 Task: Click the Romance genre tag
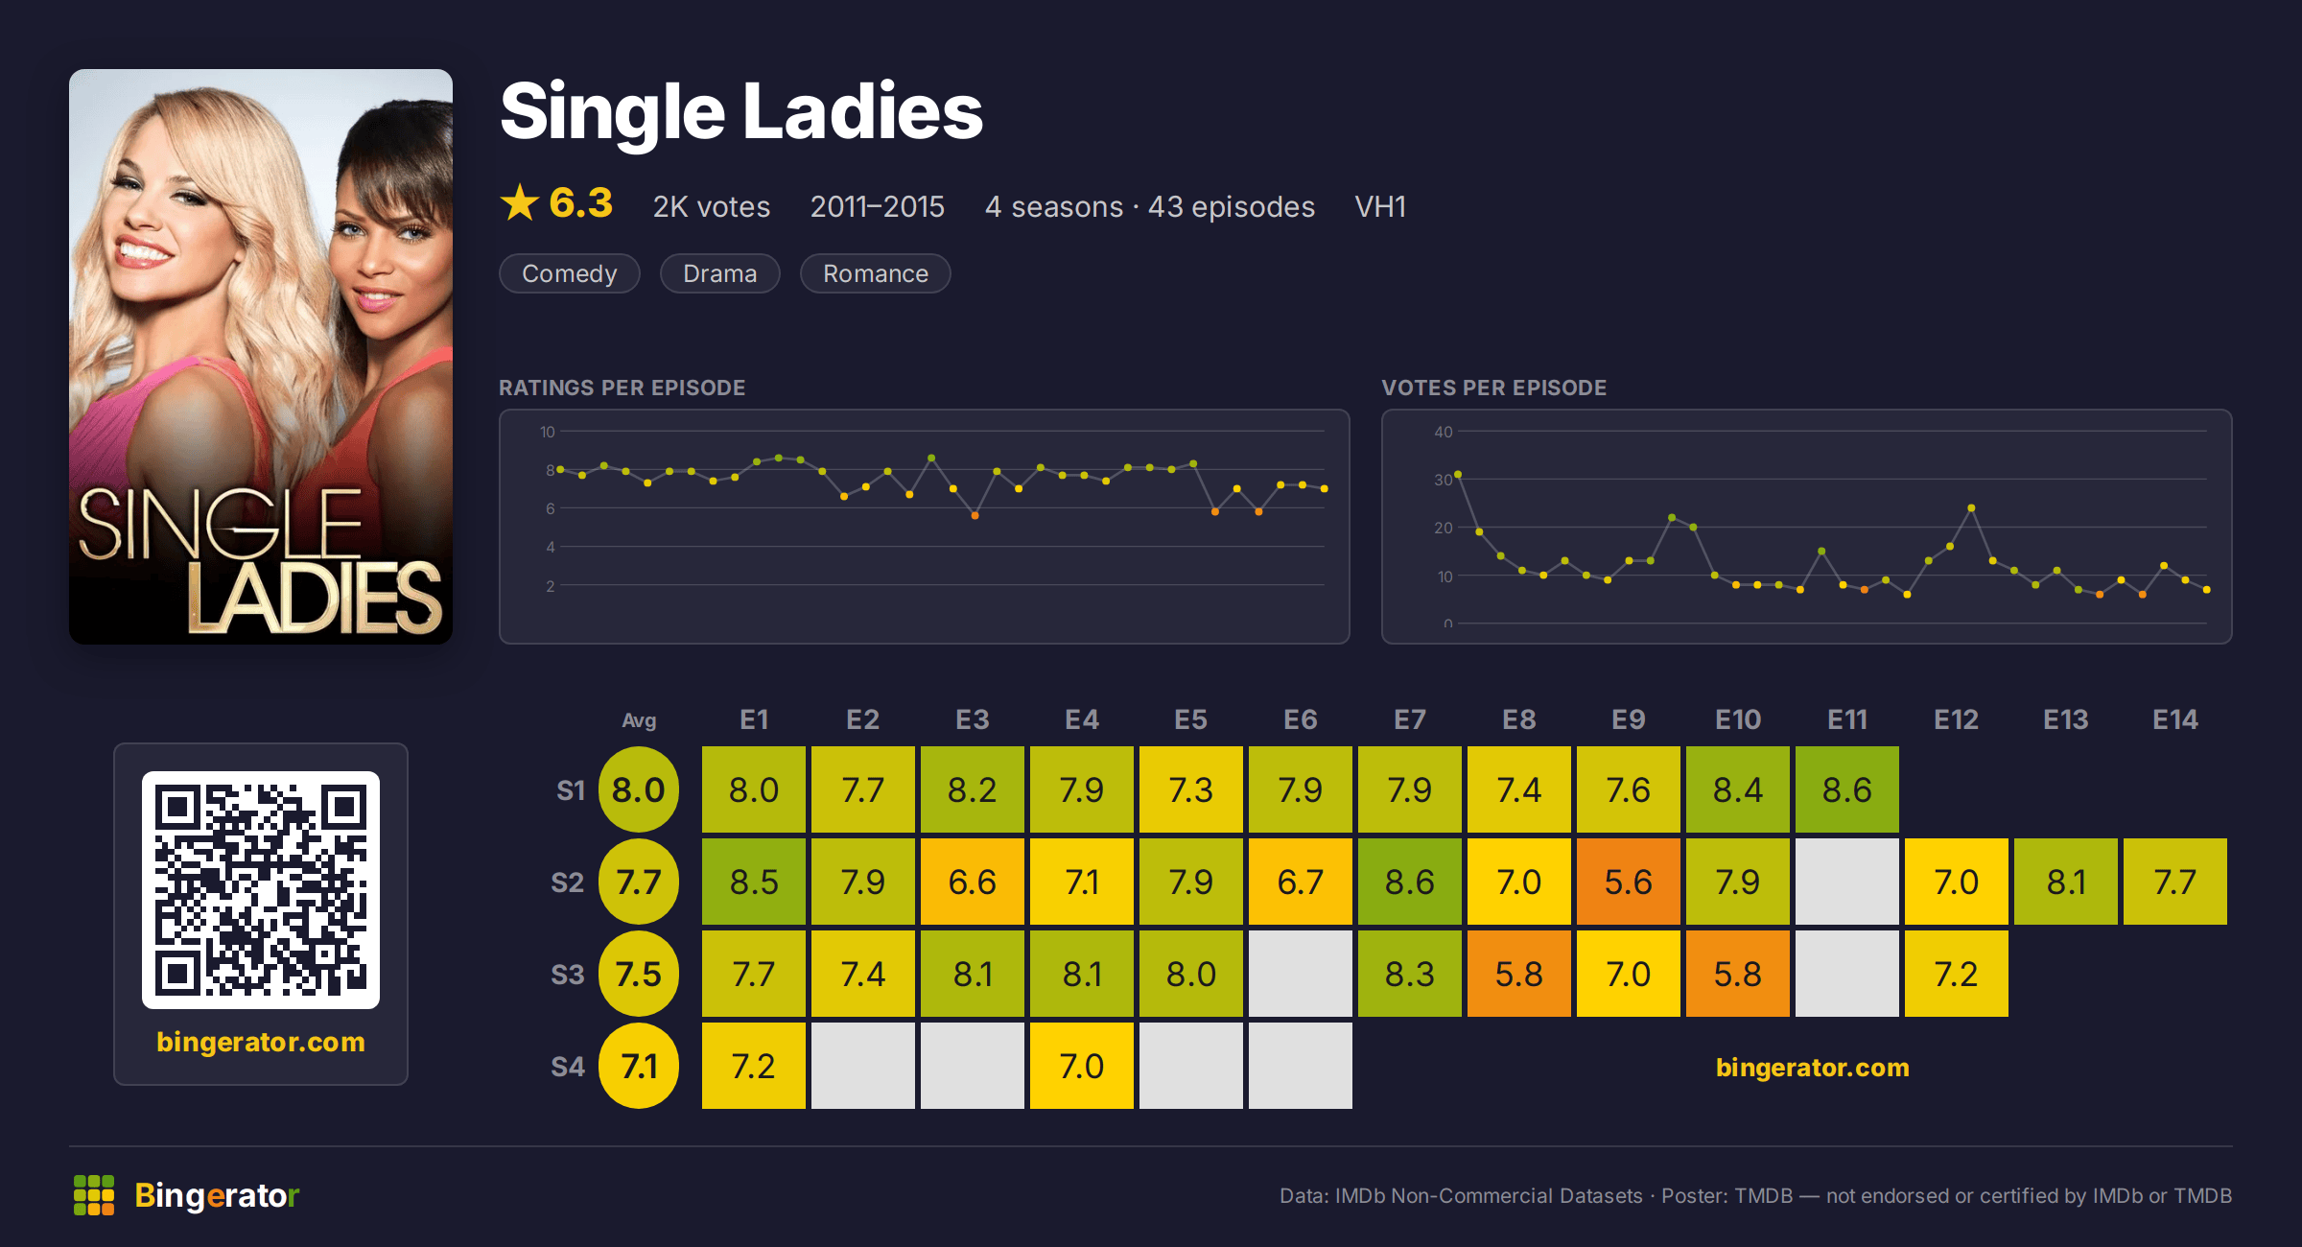[876, 273]
